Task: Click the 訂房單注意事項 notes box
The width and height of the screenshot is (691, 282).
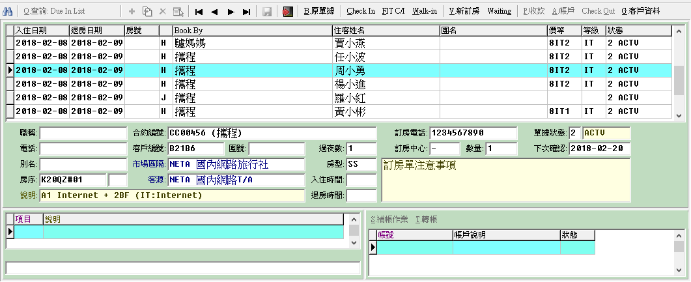Action: (505, 179)
